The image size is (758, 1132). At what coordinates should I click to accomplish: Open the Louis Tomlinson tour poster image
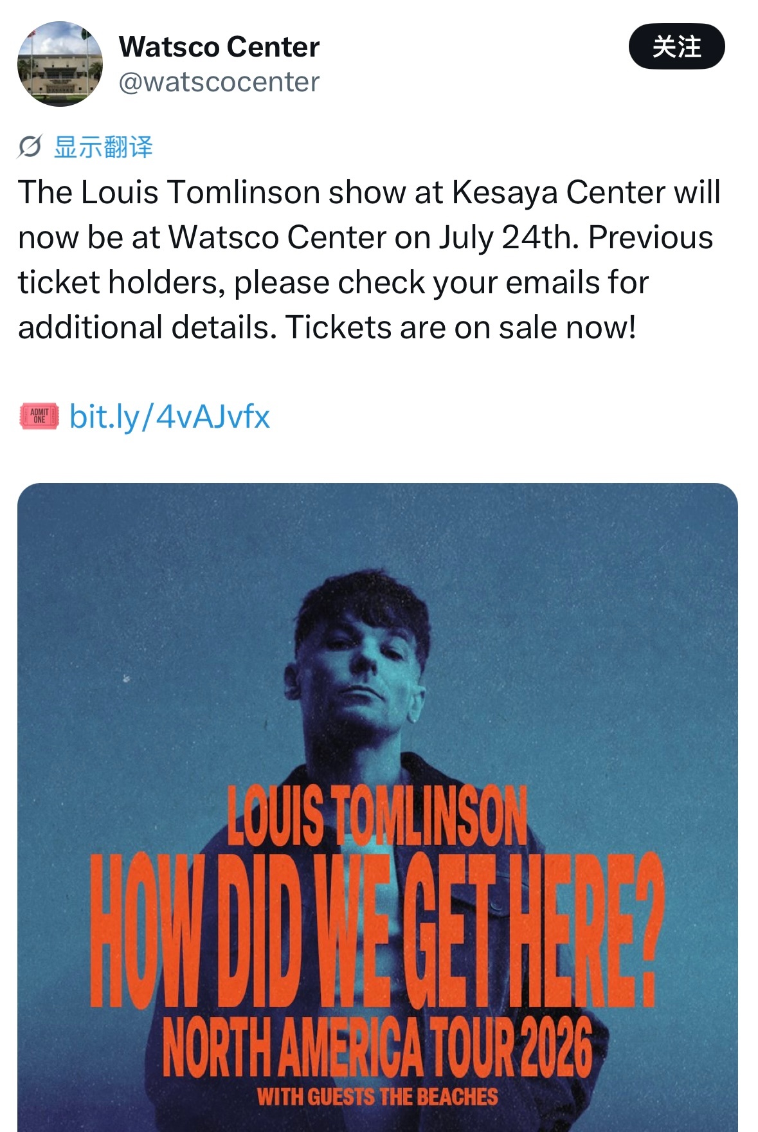(x=378, y=807)
